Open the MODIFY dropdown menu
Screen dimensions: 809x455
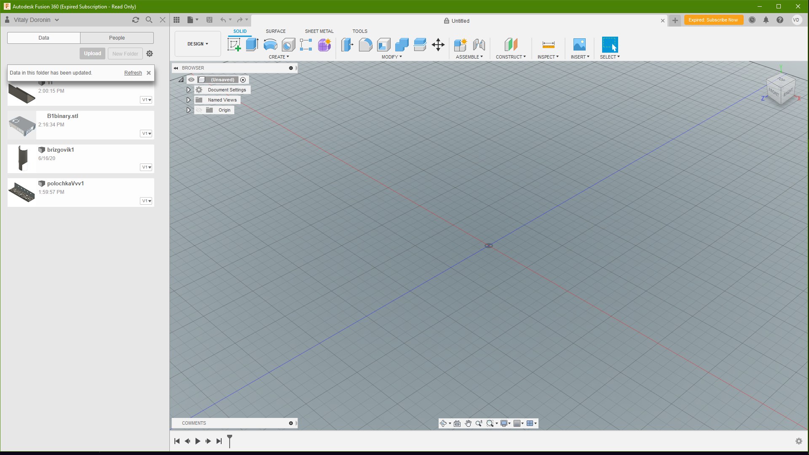tap(392, 57)
